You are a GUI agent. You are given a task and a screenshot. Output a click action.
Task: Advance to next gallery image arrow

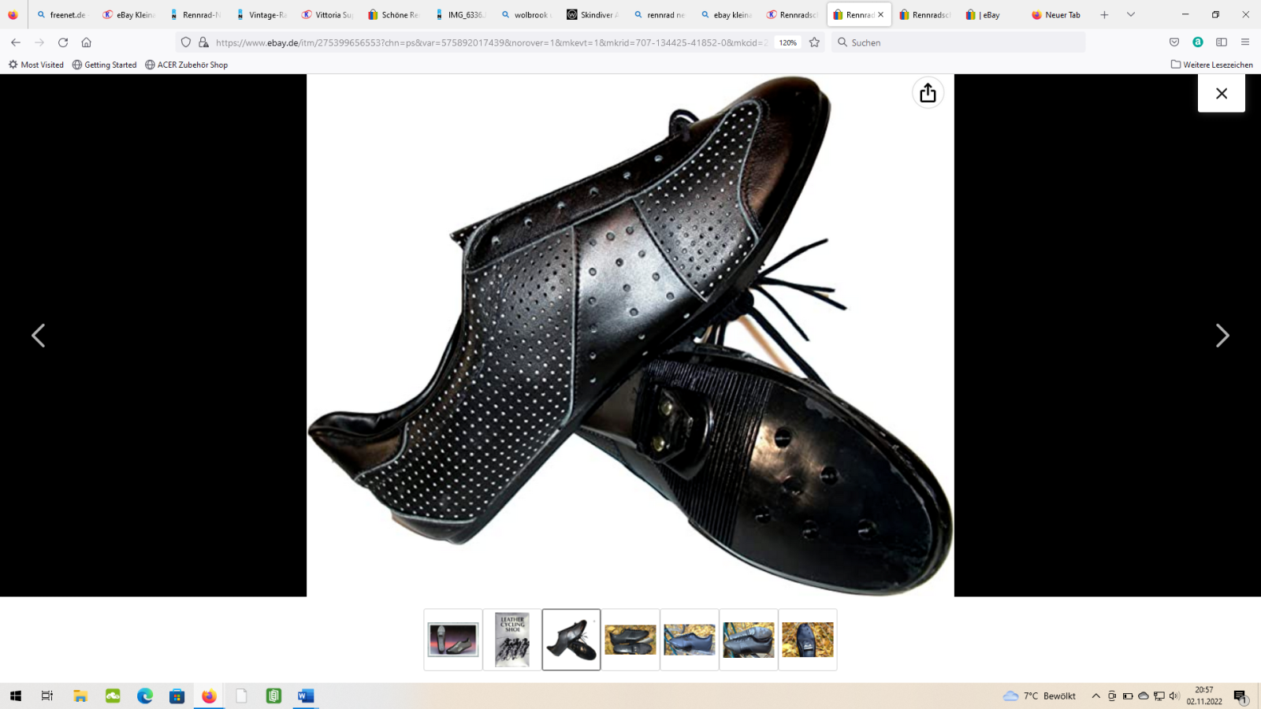point(1222,336)
